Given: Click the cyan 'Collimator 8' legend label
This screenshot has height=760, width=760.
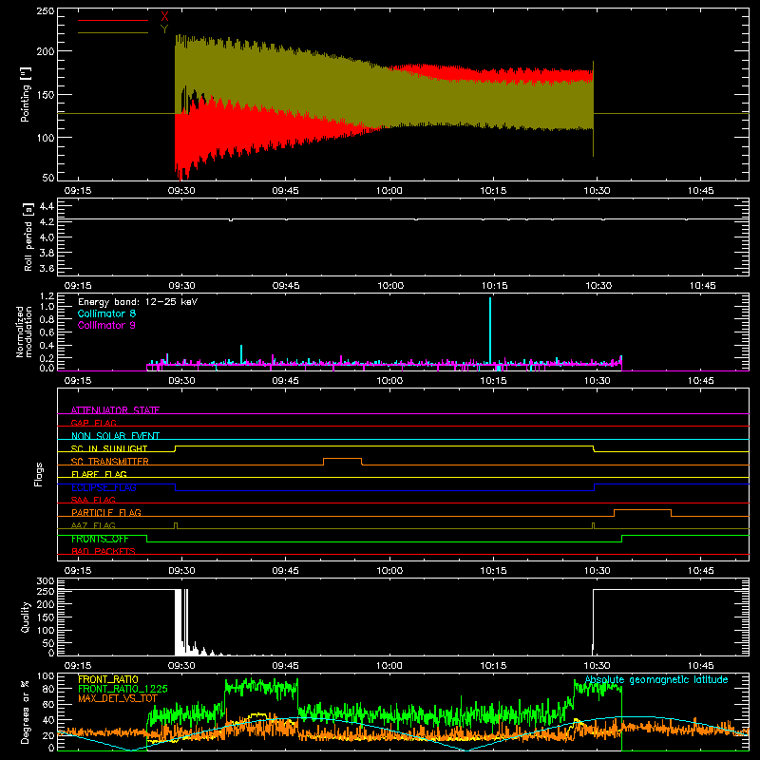Looking at the screenshot, I should click(x=106, y=313).
